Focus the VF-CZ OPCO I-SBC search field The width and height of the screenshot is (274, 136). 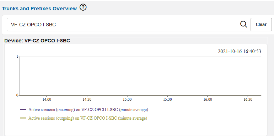click(129, 25)
